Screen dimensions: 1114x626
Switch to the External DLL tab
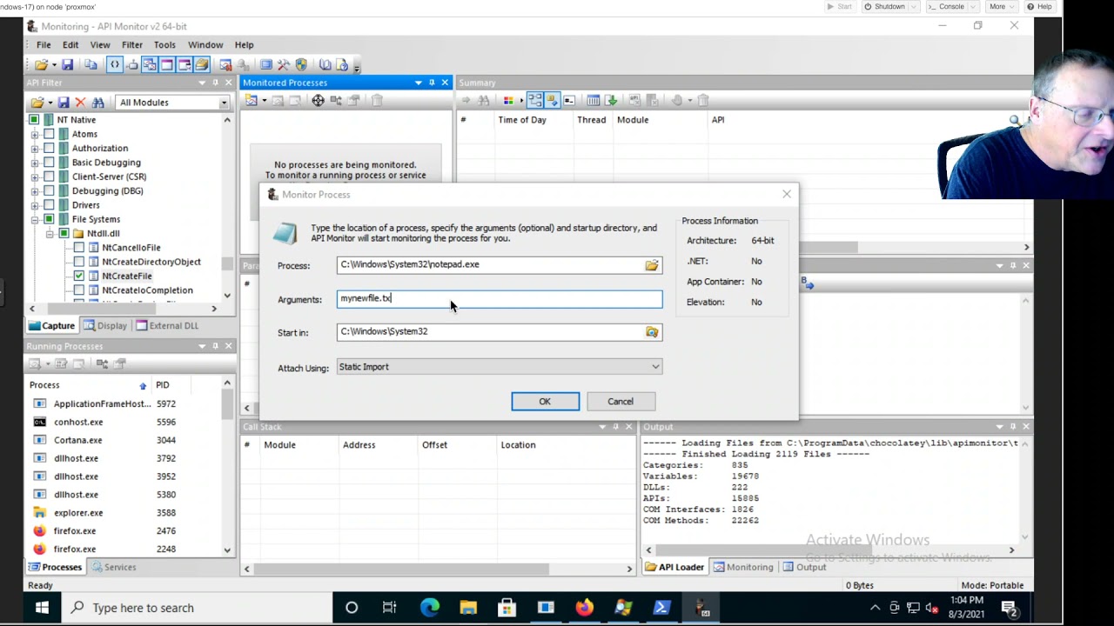point(166,326)
